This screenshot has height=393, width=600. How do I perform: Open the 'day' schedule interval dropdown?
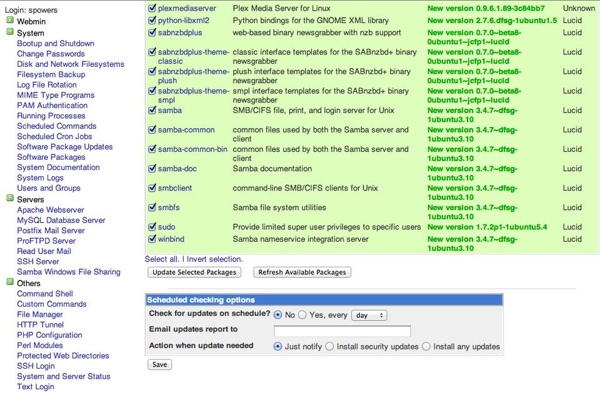[x=369, y=316]
